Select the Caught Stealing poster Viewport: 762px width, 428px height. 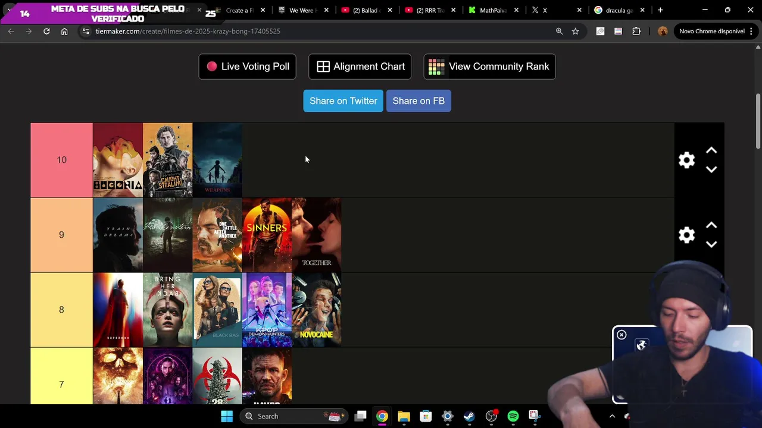(x=168, y=160)
